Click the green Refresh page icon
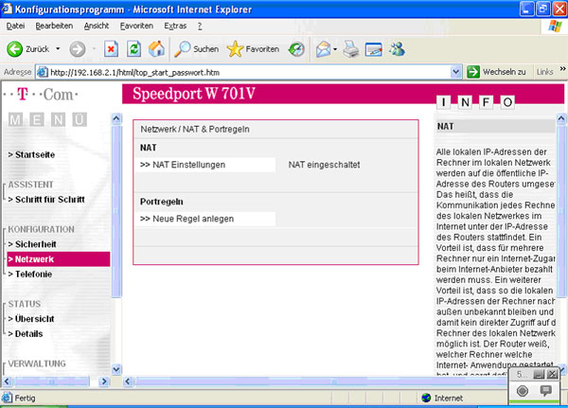Viewport: 568px width, 408px height. [x=133, y=48]
